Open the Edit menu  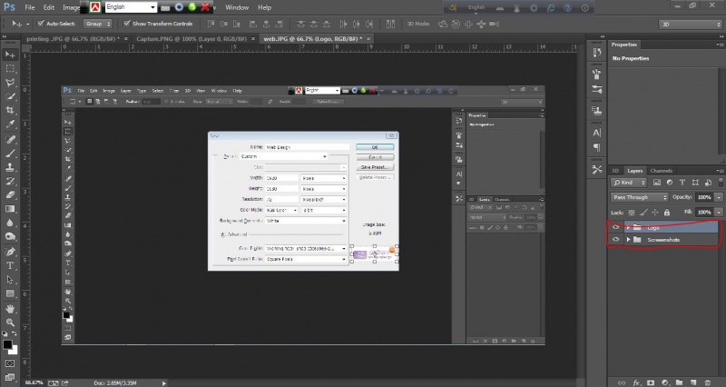click(50, 6)
